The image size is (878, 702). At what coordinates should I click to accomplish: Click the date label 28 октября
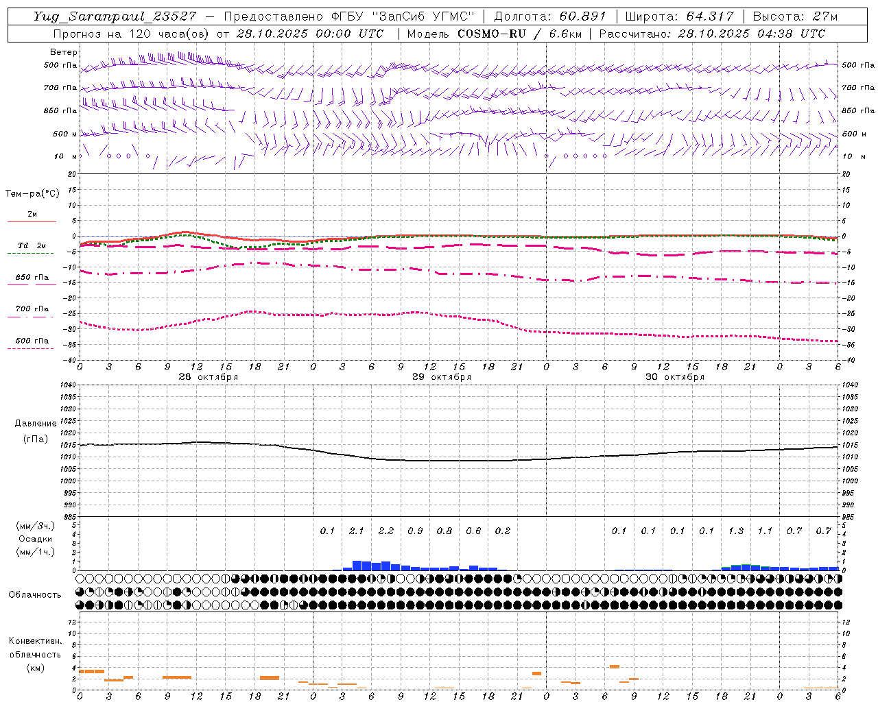[x=209, y=377]
